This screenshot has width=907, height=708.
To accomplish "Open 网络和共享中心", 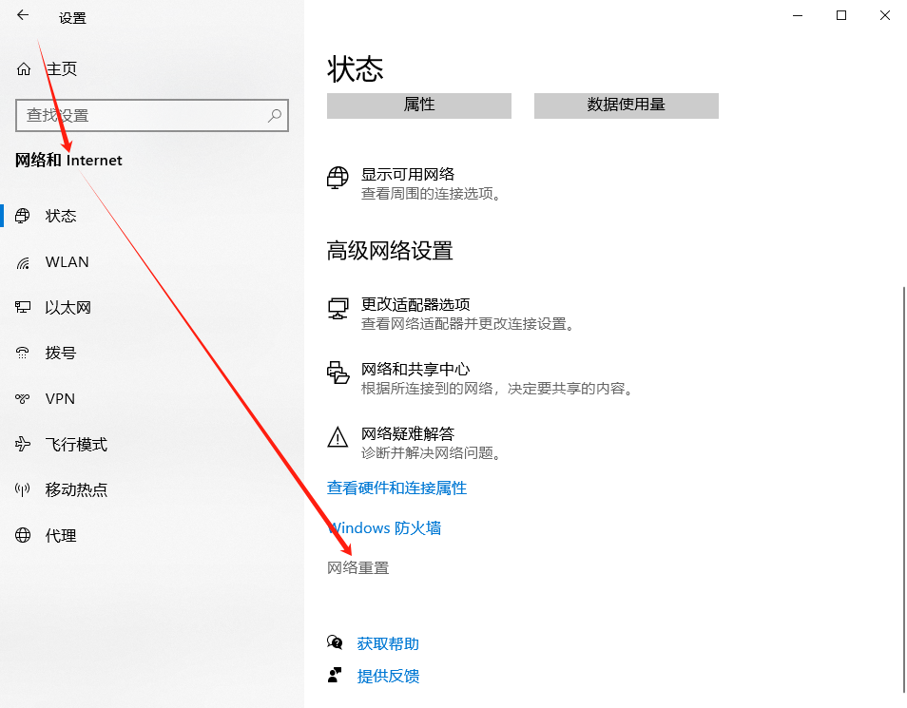I will coord(480,378).
